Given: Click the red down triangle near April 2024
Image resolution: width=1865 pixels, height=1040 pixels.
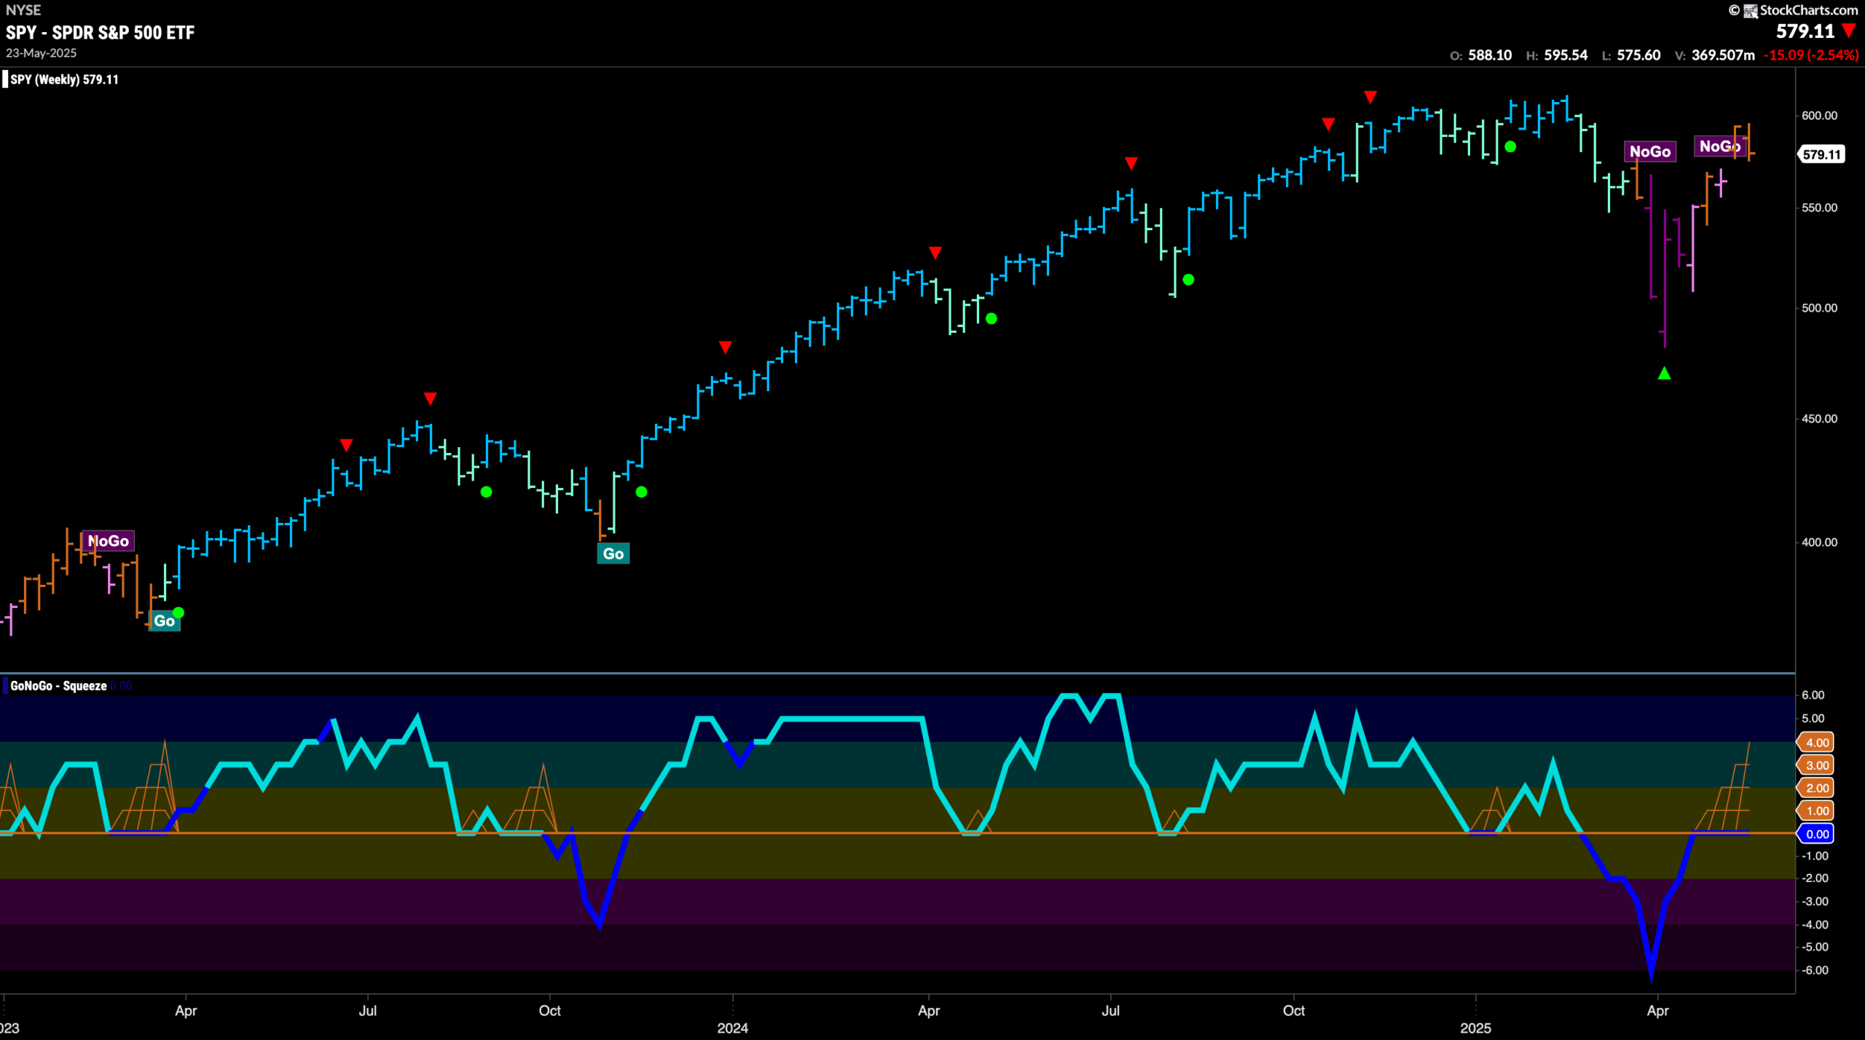Looking at the screenshot, I should pos(935,253).
